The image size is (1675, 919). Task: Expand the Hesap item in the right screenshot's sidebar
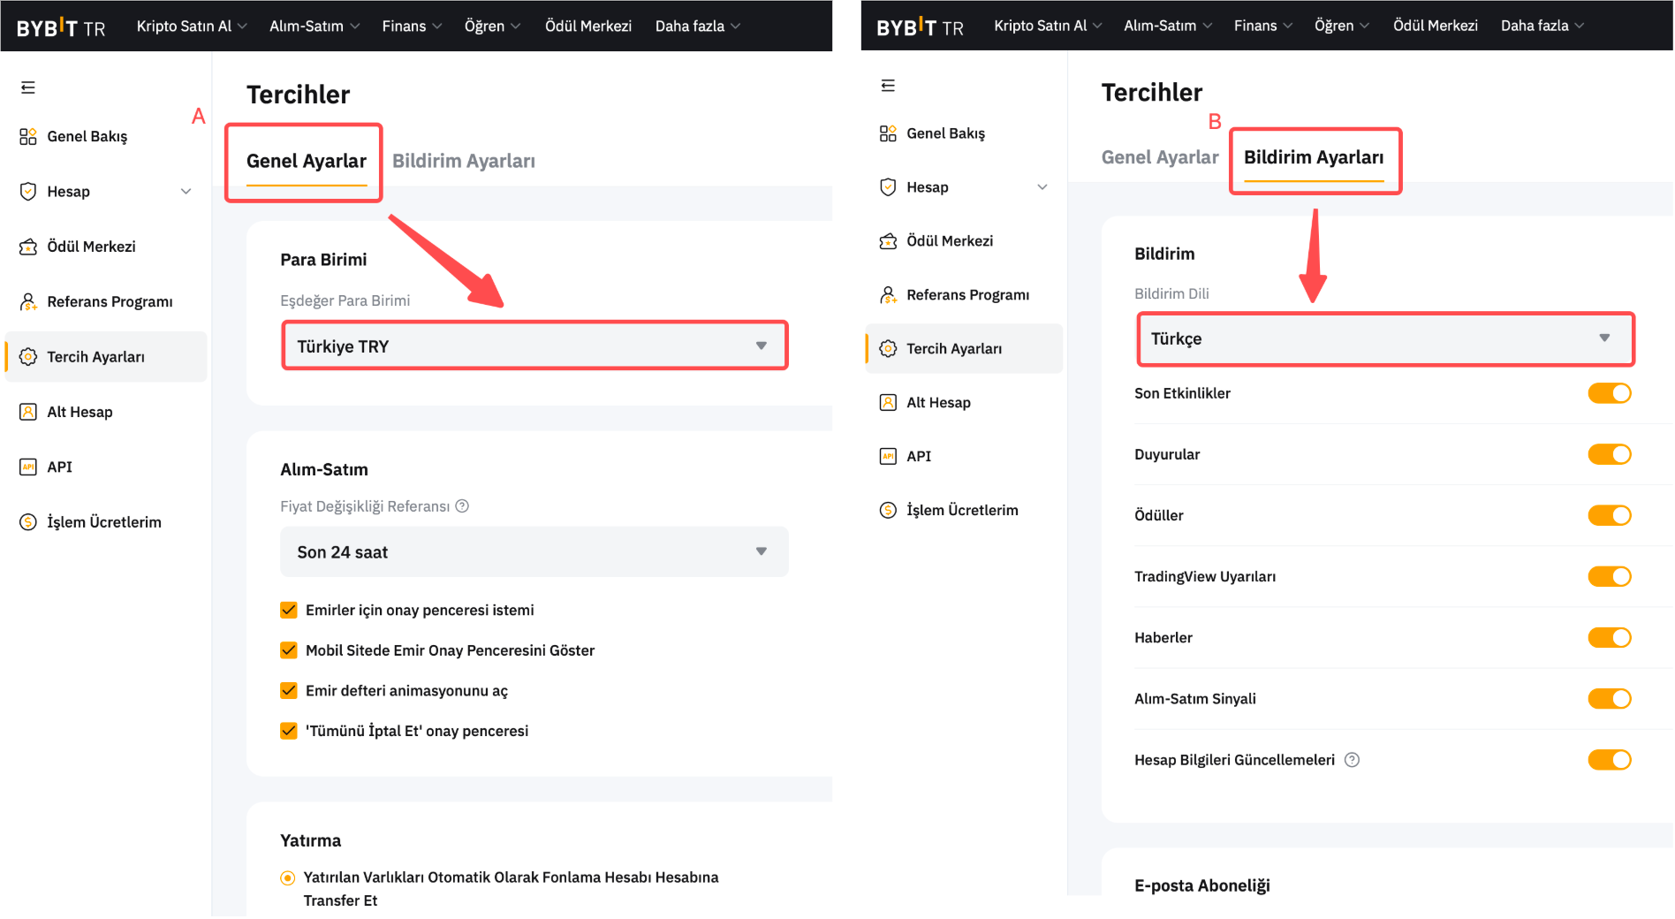tap(1042, 187)
